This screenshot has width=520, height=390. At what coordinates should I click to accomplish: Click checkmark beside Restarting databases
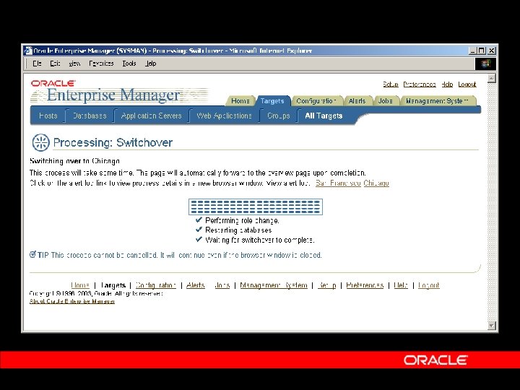click(199, 230)
